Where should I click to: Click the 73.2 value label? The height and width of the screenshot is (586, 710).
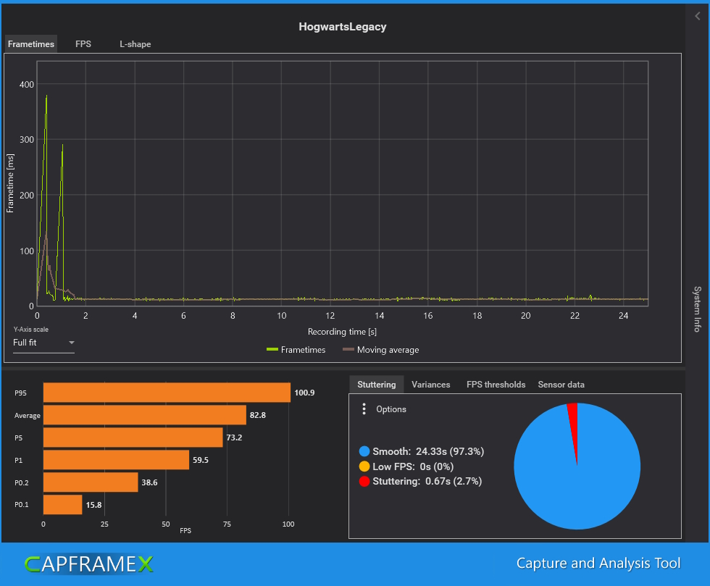coord(234,438)
